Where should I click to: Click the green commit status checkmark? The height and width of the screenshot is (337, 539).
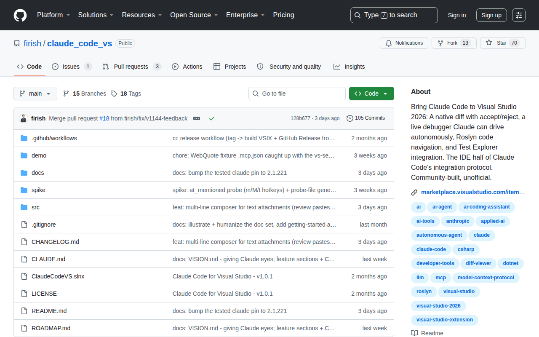click(212, 118)
